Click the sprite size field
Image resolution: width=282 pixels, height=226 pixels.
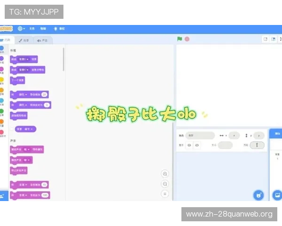click(x=225, y=145)
